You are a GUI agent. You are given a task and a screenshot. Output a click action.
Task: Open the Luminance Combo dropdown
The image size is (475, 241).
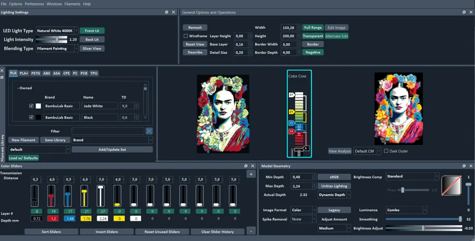406,210
